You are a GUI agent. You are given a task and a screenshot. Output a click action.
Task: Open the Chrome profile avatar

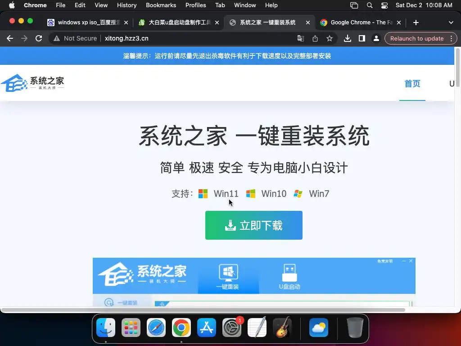pyautogui.click(x=376, y=39)
